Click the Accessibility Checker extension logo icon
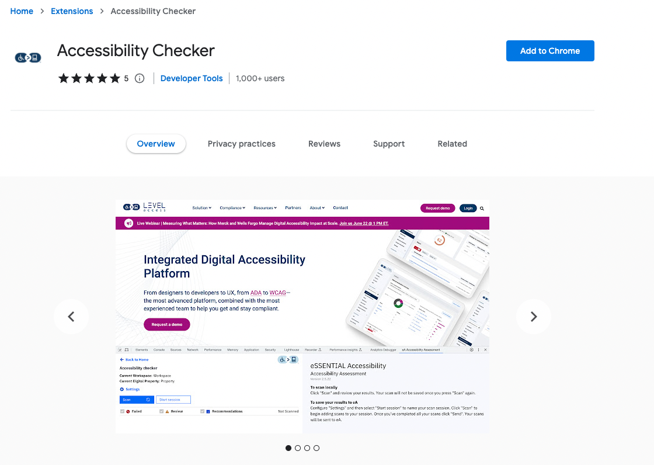Viewport: 654px width, 465px height. 28,57
